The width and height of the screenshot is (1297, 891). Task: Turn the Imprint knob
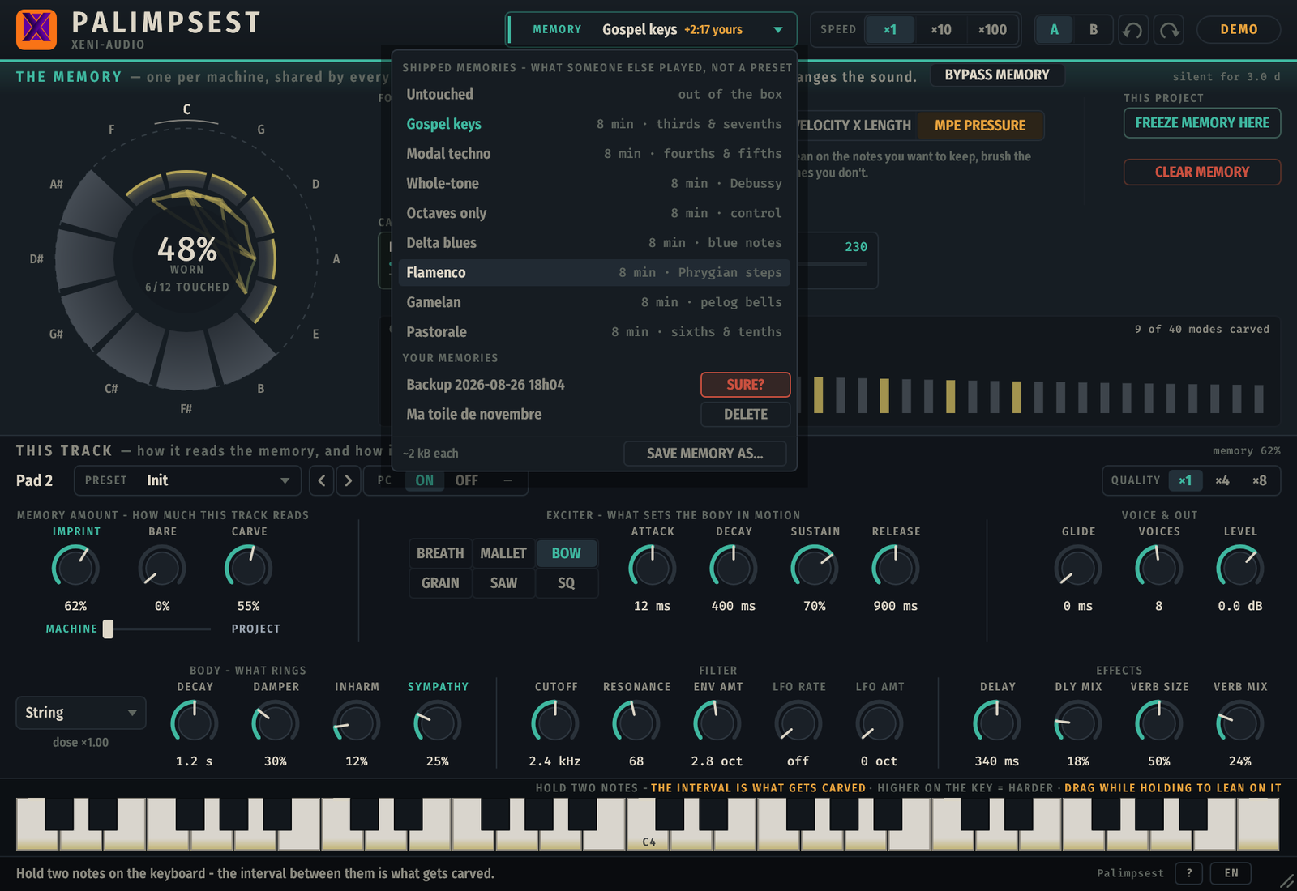[75, 566]
